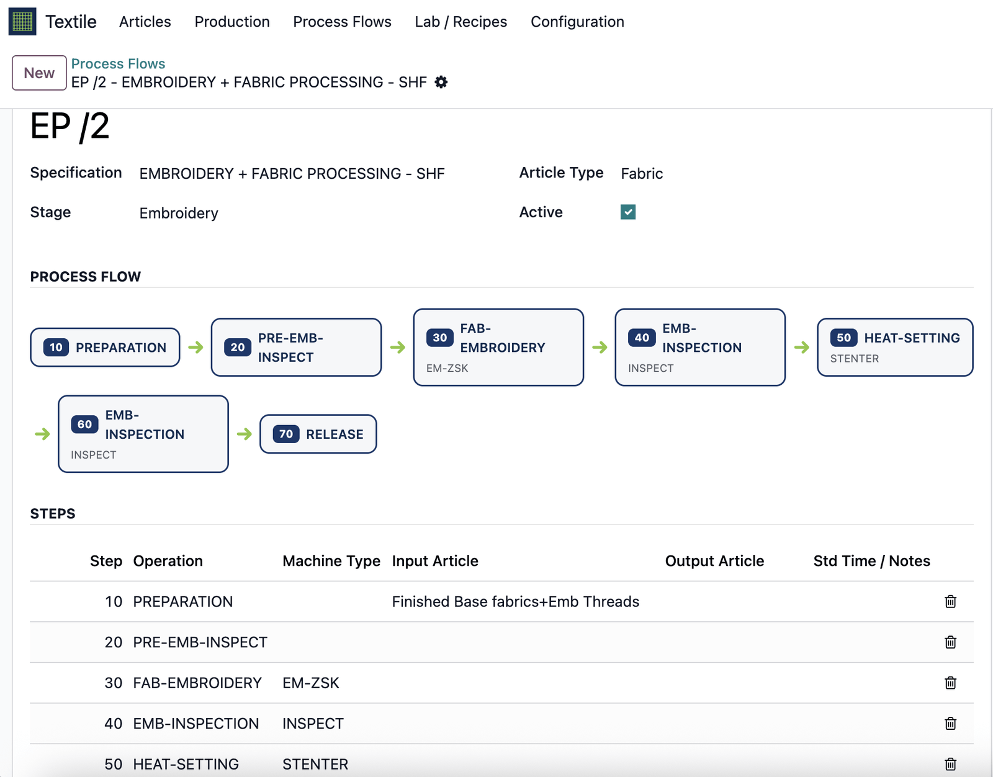This screenshot has width=993, height=777.
Task: Delete the PRE-EMB-INSPECT step row
Action: 950,642
